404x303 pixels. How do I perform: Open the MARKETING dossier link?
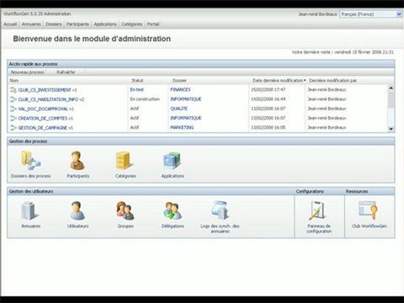pos(182,127)
